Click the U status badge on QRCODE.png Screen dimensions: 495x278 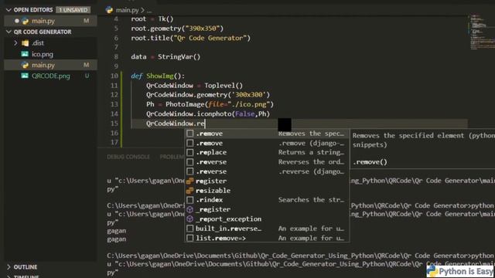click(87, 76)
